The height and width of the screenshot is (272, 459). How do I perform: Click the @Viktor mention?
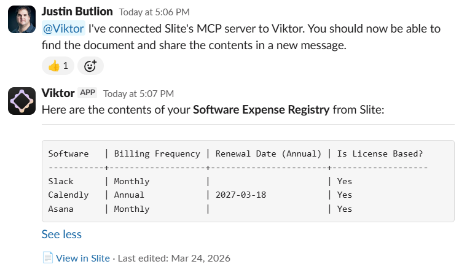[x=63, y=29]
